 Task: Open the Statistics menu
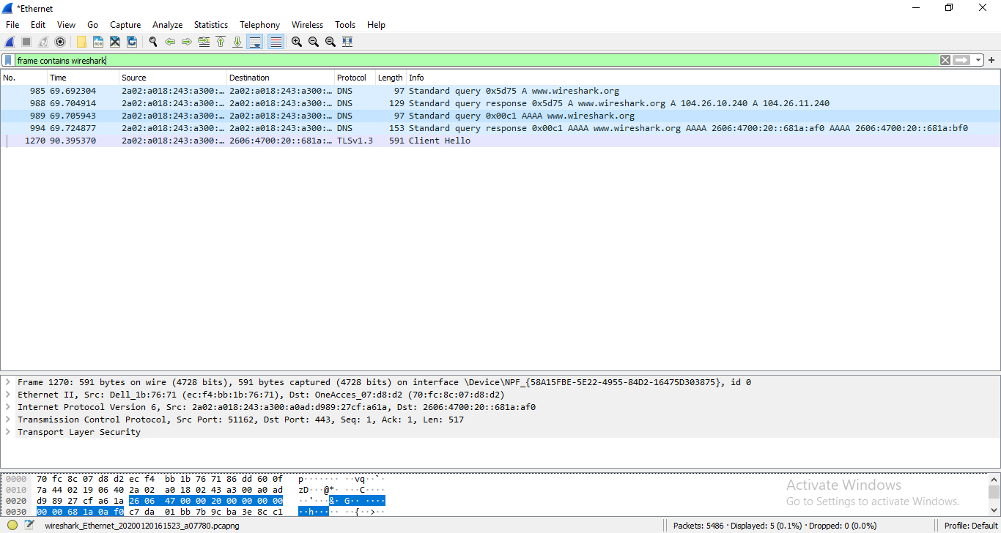coord(211,25)
